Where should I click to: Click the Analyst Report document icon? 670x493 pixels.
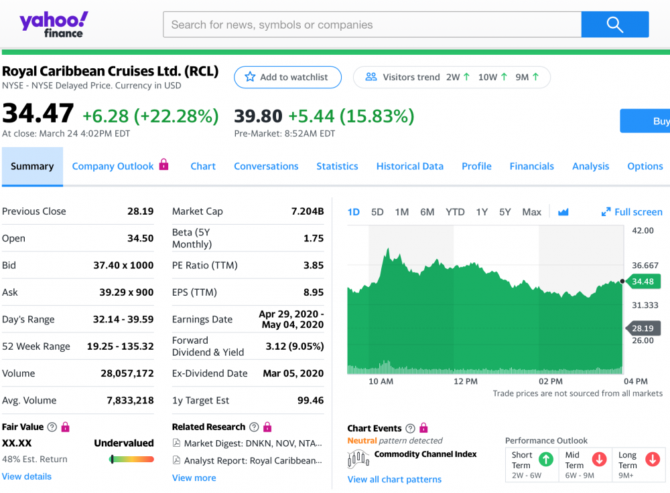click(176, 460)
